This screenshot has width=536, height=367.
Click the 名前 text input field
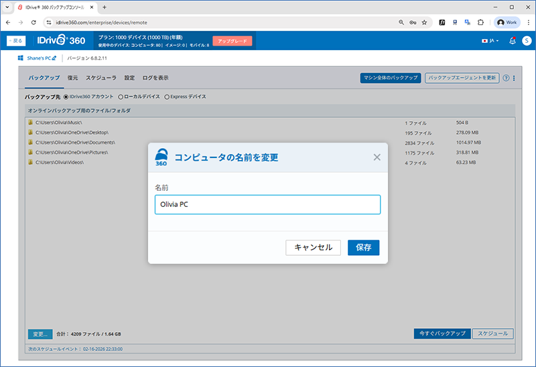click(x=267, y=204)
